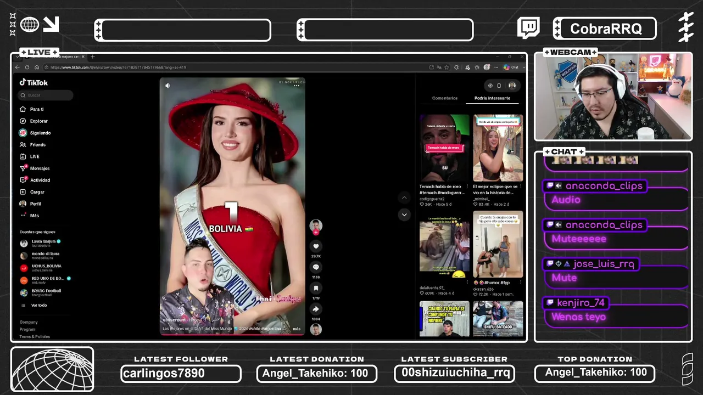Open the creator sound disc at video bottom
Viewport: 703px width, 395px height.
tap(316, 329)
